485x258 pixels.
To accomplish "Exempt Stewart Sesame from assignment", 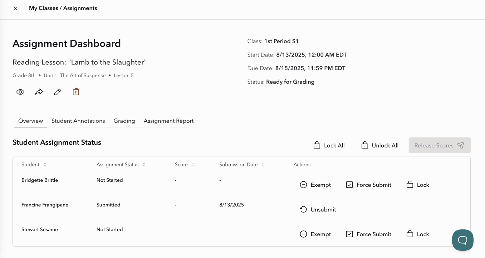I will tap(315, 234).
